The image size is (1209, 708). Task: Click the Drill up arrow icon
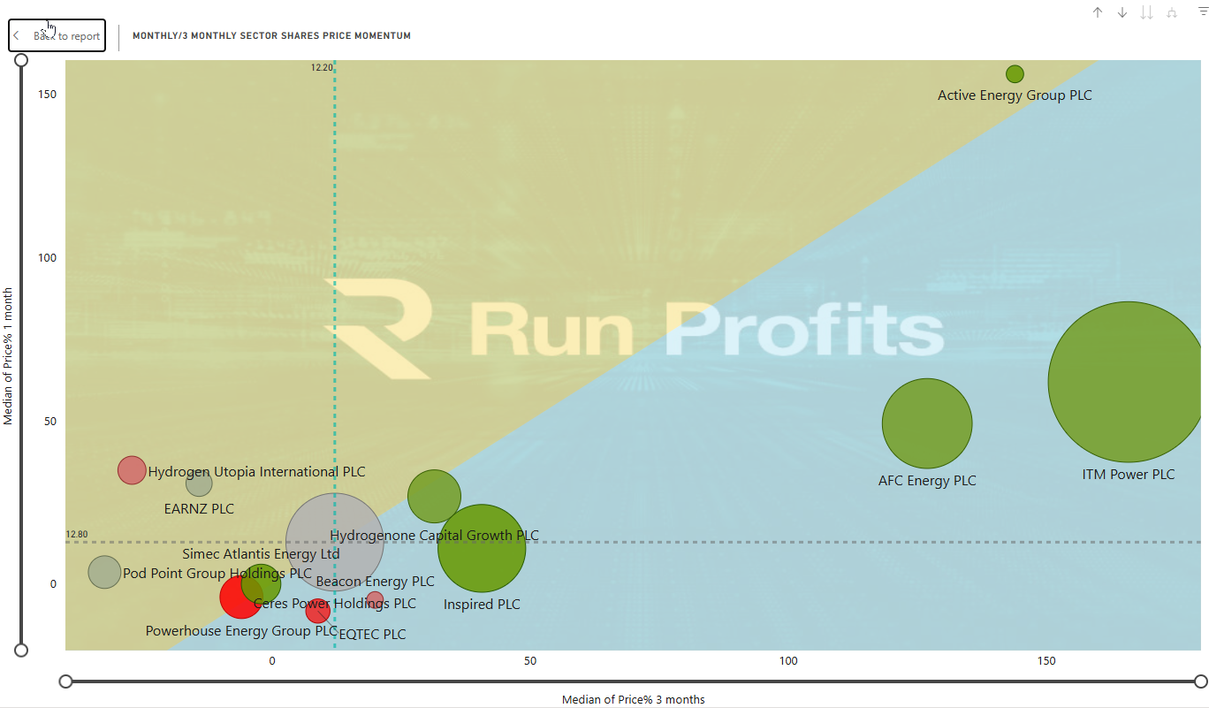[1098, 12]
